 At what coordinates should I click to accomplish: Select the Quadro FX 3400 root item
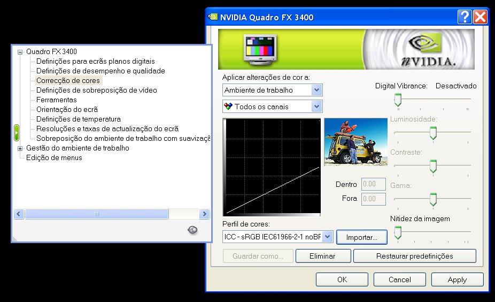[x=51, y=51]
